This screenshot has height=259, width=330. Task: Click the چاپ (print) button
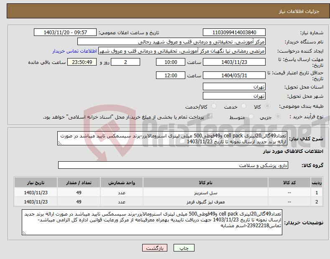click(184, 248)
